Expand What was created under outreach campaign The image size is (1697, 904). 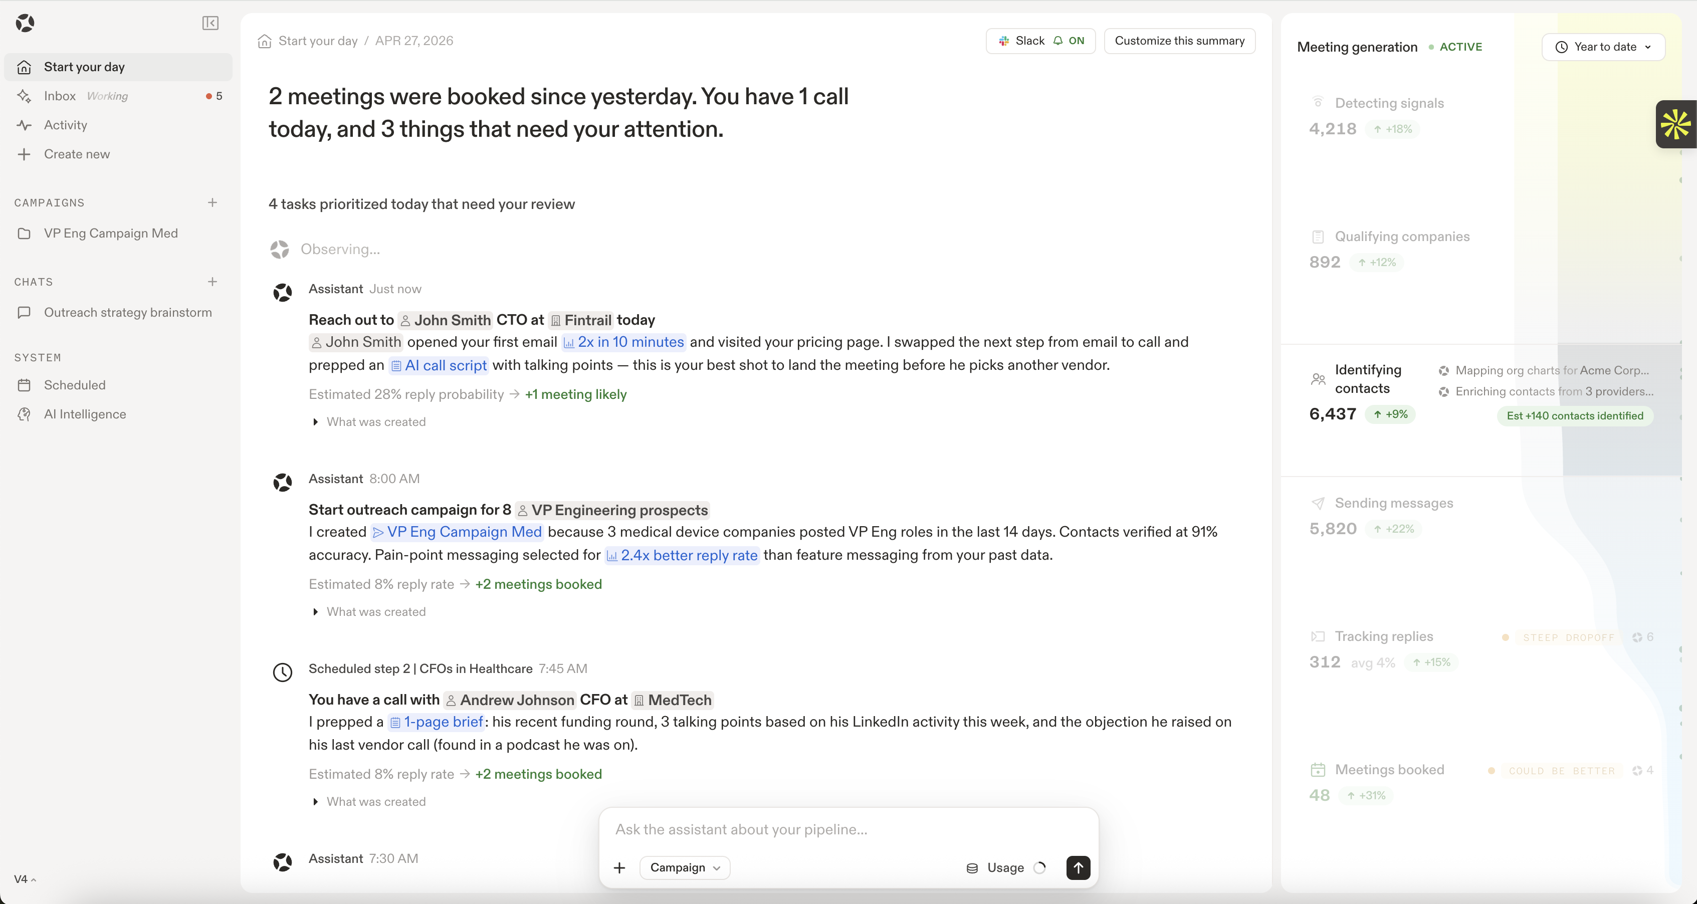click(x=369, y=611)
